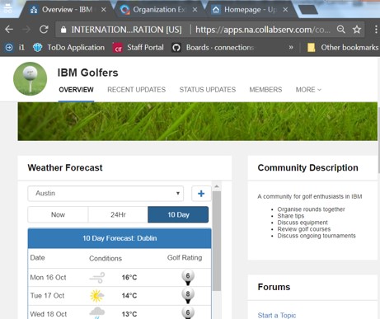Click the sunny conditions icon for Tue 17 Oct

pyautogui.click(x=97, y=296)
